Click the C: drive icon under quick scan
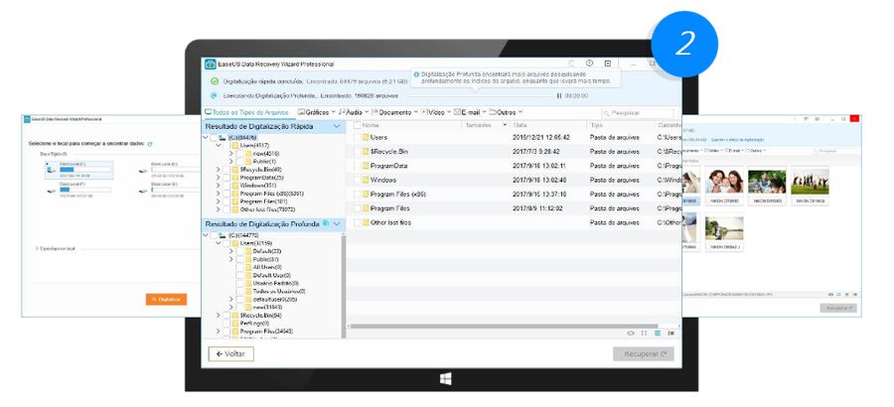 coord(221,138)
